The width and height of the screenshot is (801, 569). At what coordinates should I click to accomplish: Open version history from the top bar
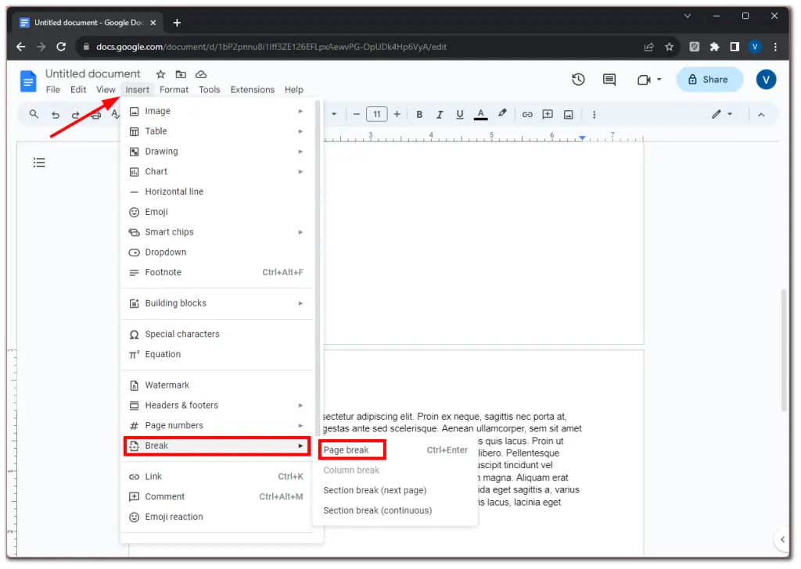pos(578,79)
